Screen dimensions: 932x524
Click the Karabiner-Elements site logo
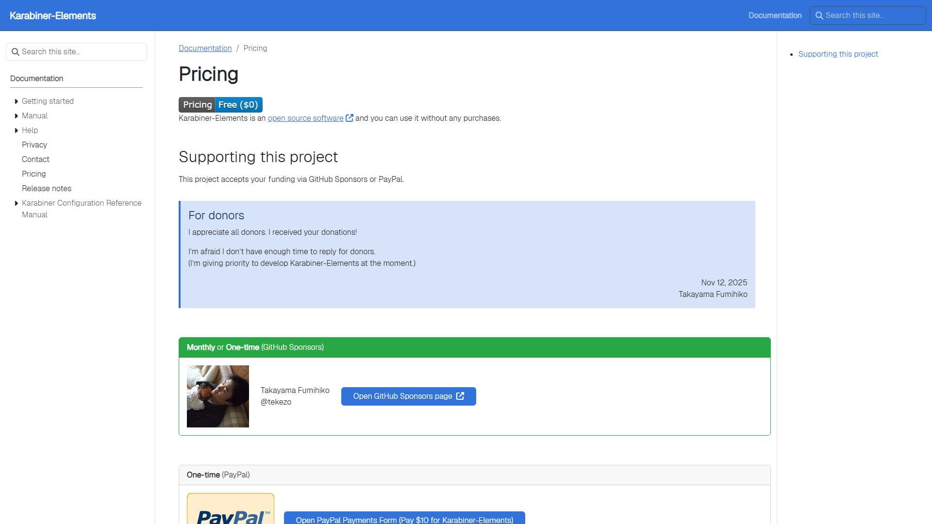53,16
